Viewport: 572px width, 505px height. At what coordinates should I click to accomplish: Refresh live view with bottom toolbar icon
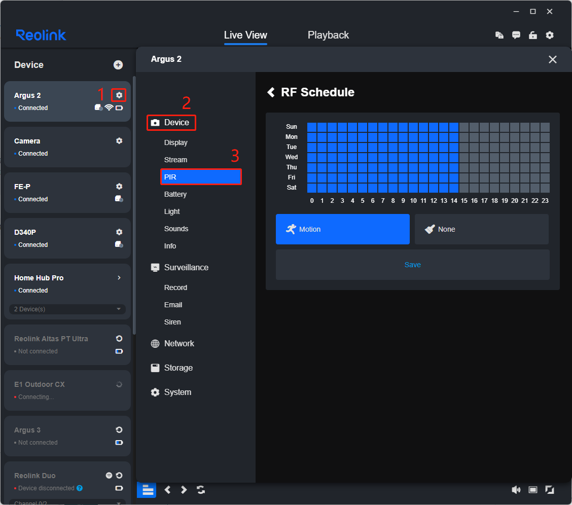point(201,490)
